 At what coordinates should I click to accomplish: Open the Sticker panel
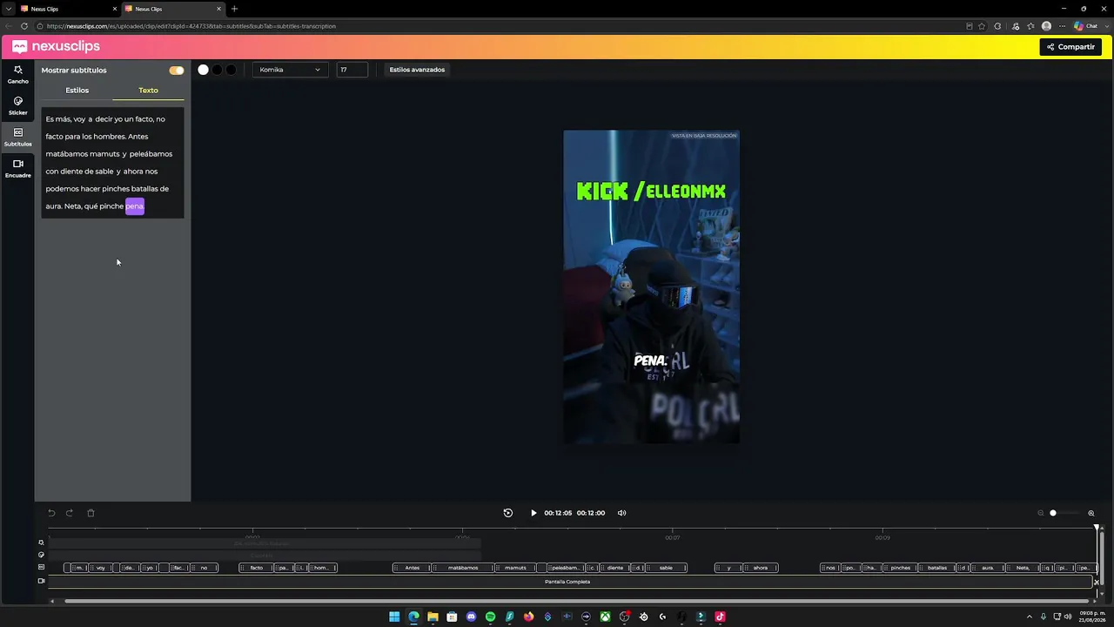(x=17, y=105)
